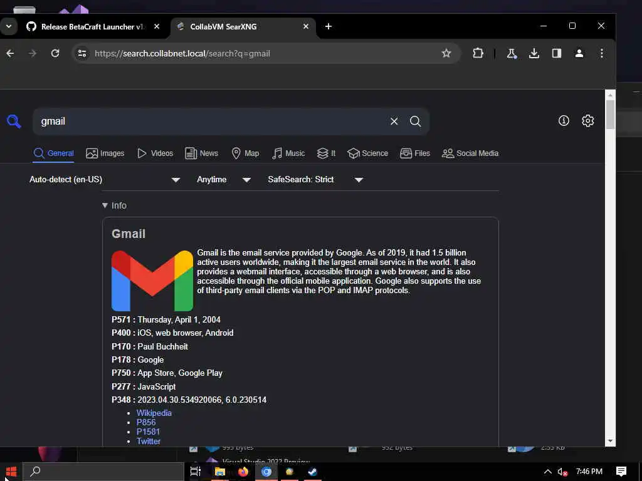642x481 pixels.
Task: Switch to the Release BetaCraft Launcher tab
Action: 93,26
